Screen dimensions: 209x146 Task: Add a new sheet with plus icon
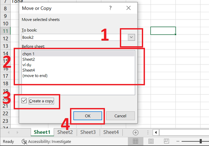pos(136,132)
